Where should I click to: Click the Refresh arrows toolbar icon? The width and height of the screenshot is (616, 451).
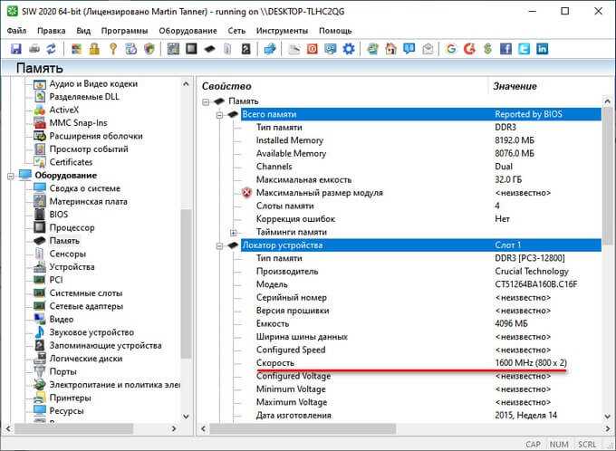(52, 49)
